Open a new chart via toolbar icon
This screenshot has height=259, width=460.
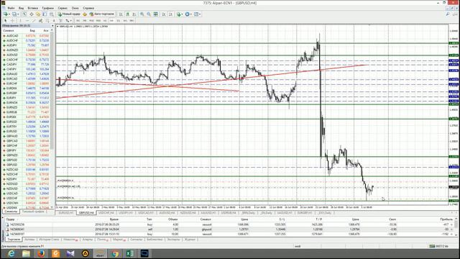[x=5, y=14]
